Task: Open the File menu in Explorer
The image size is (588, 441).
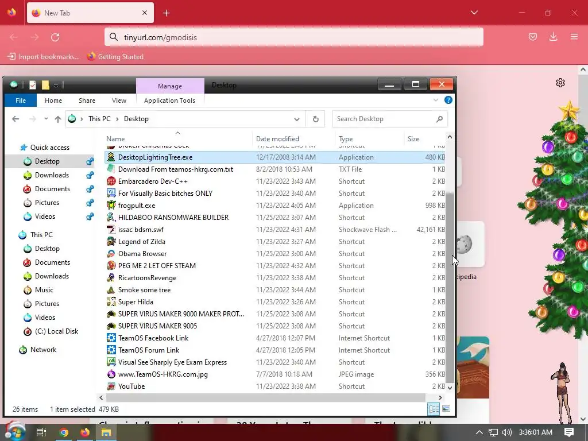Action: click(21, 100)
